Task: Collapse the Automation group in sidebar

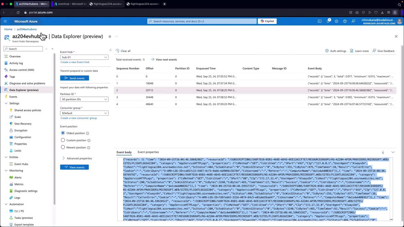Action: [6, 204]
